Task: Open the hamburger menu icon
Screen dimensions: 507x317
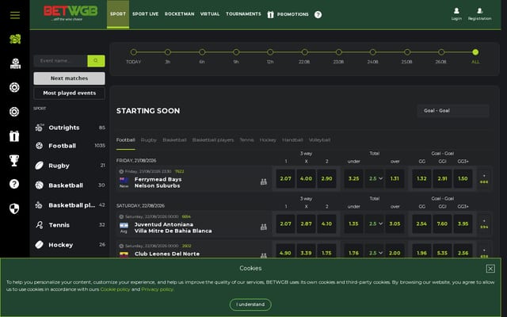Action: pos(15,15)
